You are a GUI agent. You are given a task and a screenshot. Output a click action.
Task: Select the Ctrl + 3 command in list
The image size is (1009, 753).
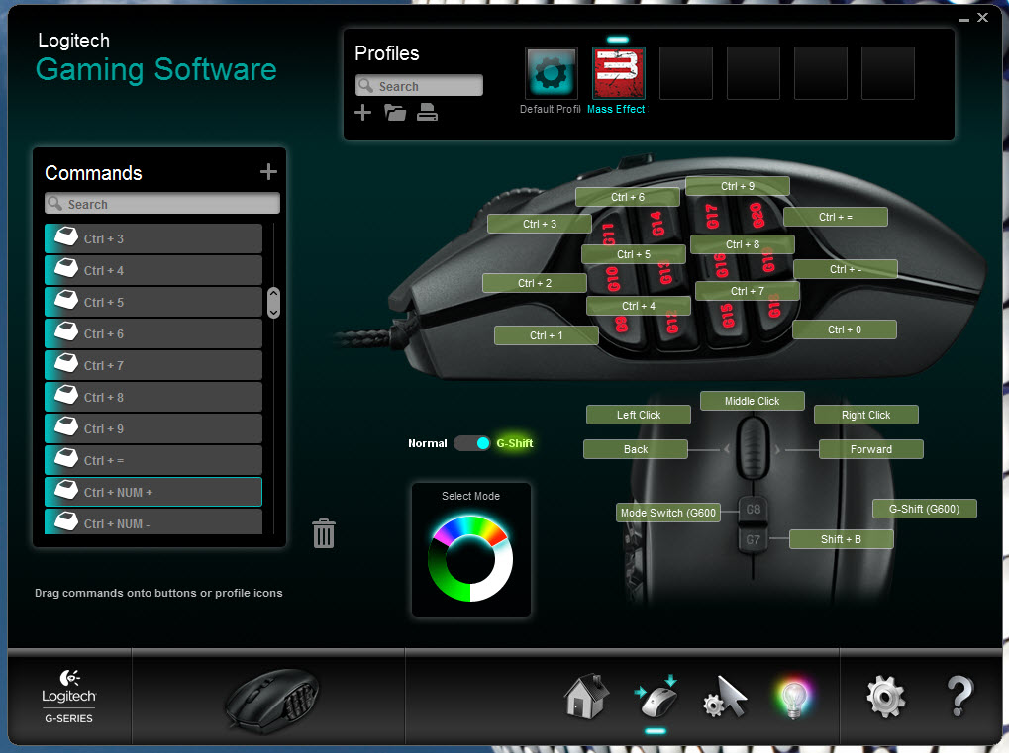click(153, 238)
